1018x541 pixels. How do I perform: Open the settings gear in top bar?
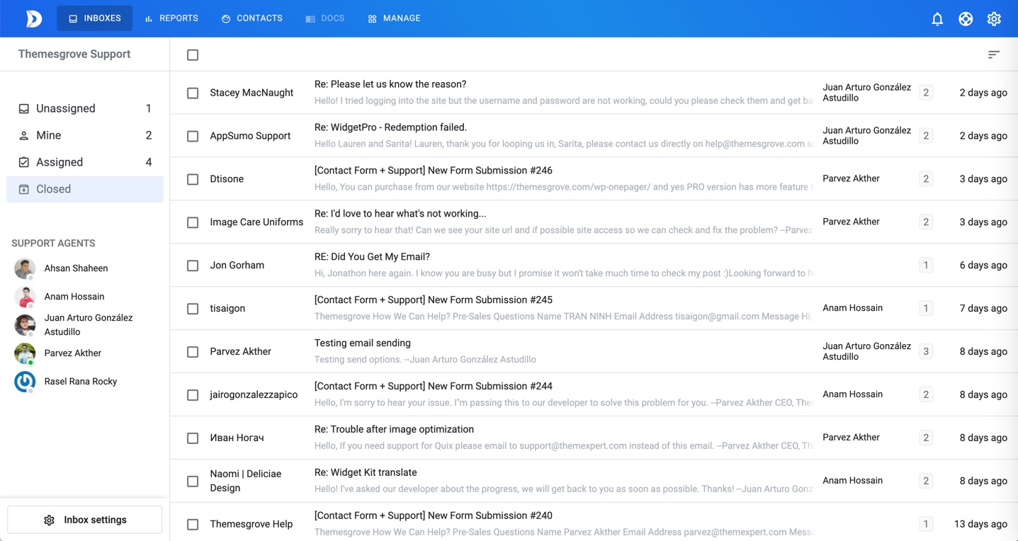pyautogui.click(x=994, y=19)
